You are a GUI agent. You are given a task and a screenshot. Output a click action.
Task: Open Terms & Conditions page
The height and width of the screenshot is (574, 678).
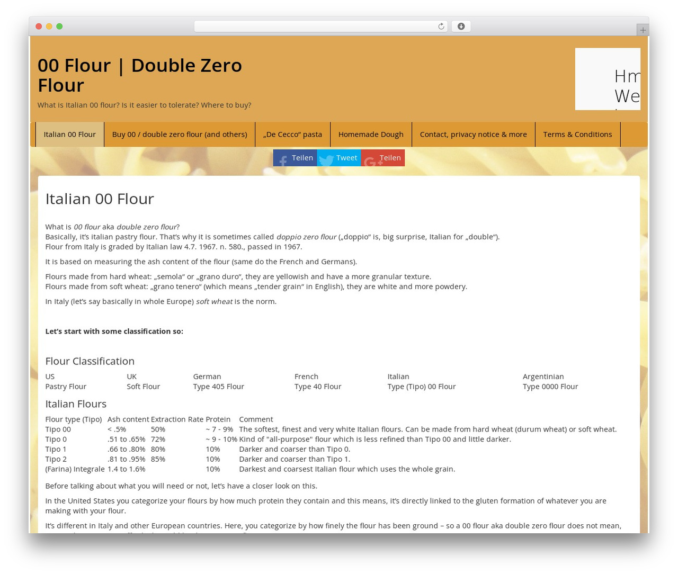[x=577, y=134]
